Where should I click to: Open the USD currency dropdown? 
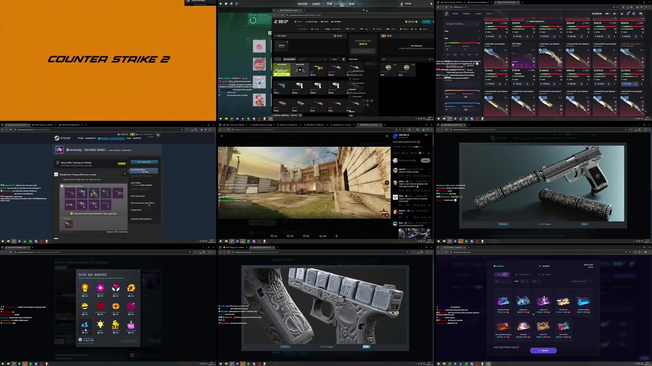point(608,14)
